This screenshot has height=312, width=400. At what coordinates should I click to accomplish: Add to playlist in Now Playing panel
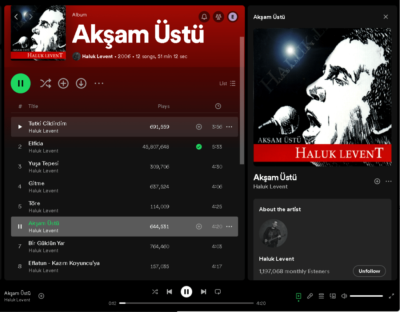point(377,181)
